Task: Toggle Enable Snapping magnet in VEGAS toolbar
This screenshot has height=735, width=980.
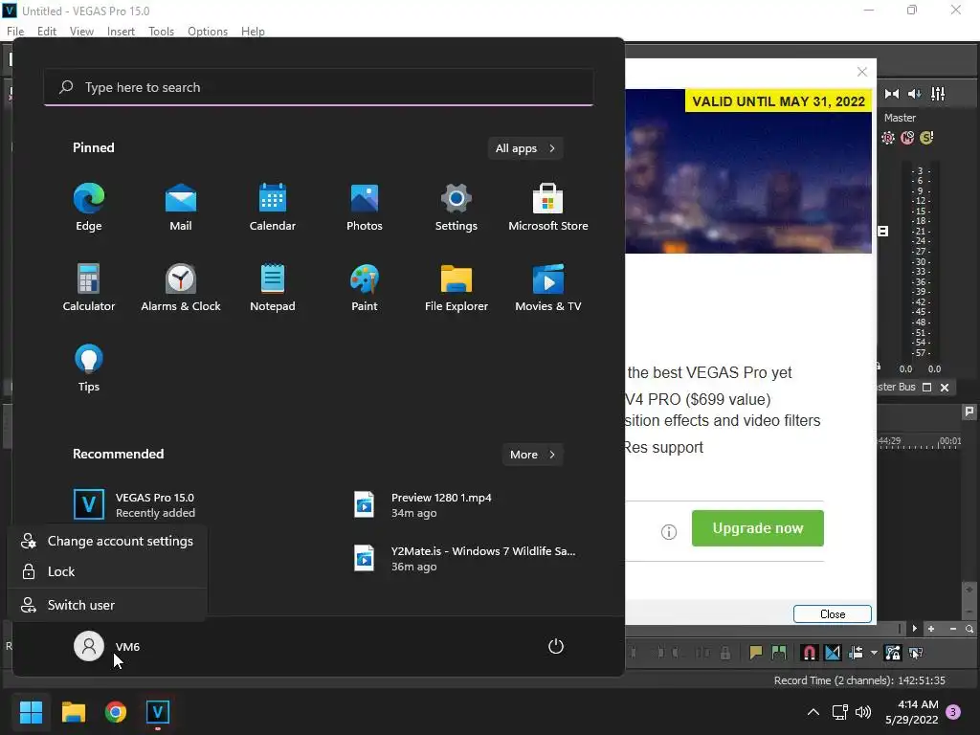Action: [x=809, y=653]
